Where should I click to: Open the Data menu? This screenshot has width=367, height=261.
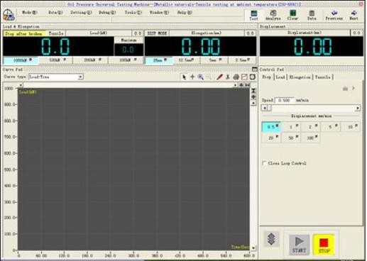click(55, 13)
